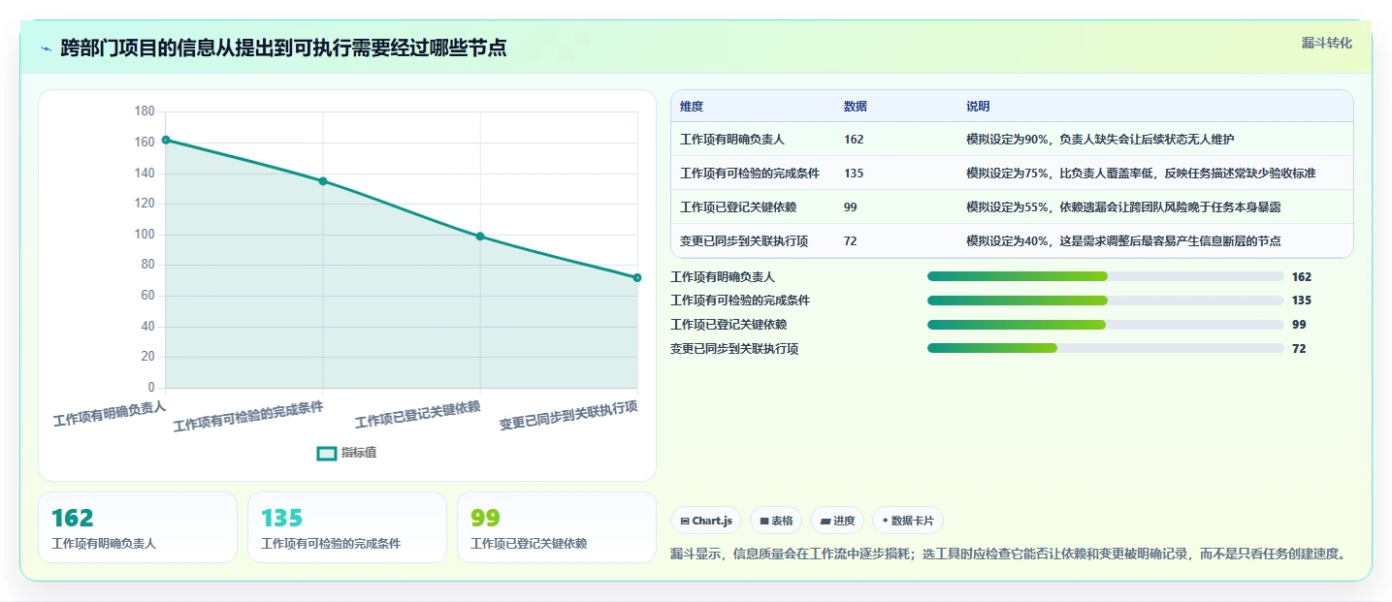
Task: Open the 162 工作项有明确负责人 stat card
Action: (x=138, y=527)
